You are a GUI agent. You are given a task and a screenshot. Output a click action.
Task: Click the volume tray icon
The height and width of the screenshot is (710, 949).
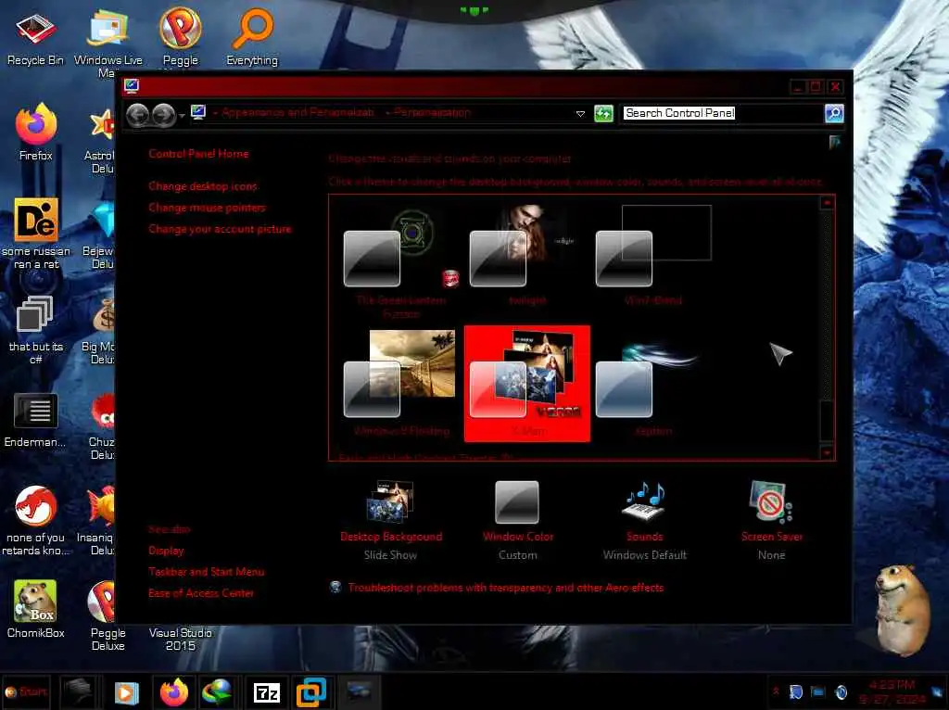click(841, 692)
